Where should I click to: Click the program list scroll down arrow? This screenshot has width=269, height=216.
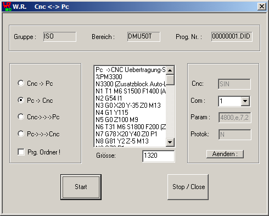170,142
